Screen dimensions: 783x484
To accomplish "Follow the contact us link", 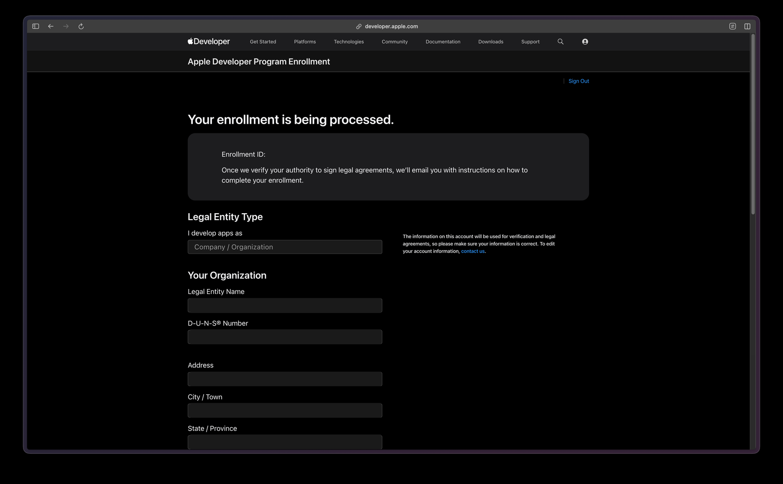I will tap(473, 251).
